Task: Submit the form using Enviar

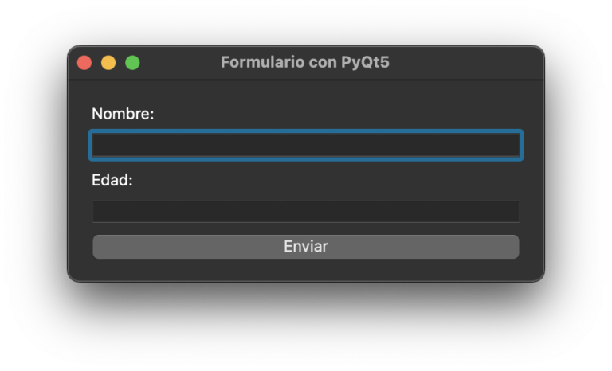Action: [x=305, y=247]
